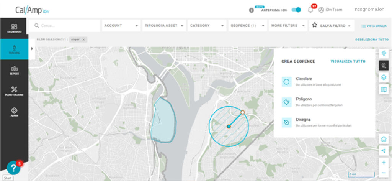Select the Tracking sidebar item

pos(14,49)
